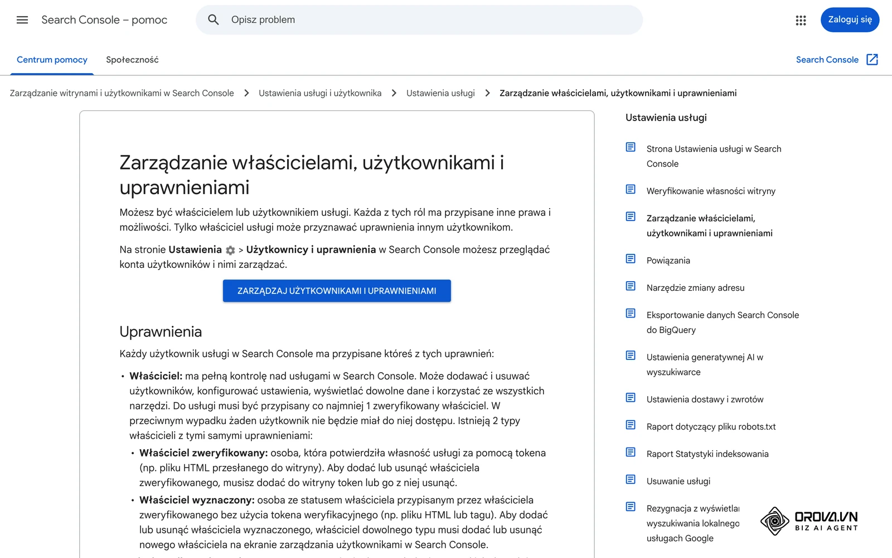892x558 pixels.
Task: Open the Search Console link
Action: pos(827,60)
